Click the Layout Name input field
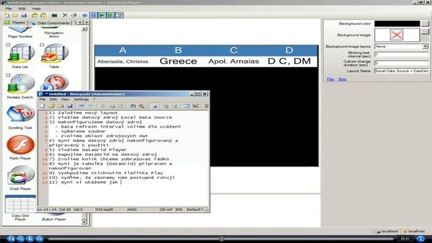 pyautogui.click(x=402, y=71)
